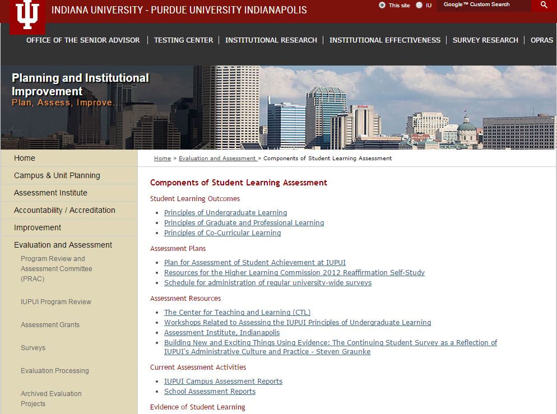This screenshot has height=414, width=557.
Task: Navigate to Survey Research
Action: (x=485, y=40)
